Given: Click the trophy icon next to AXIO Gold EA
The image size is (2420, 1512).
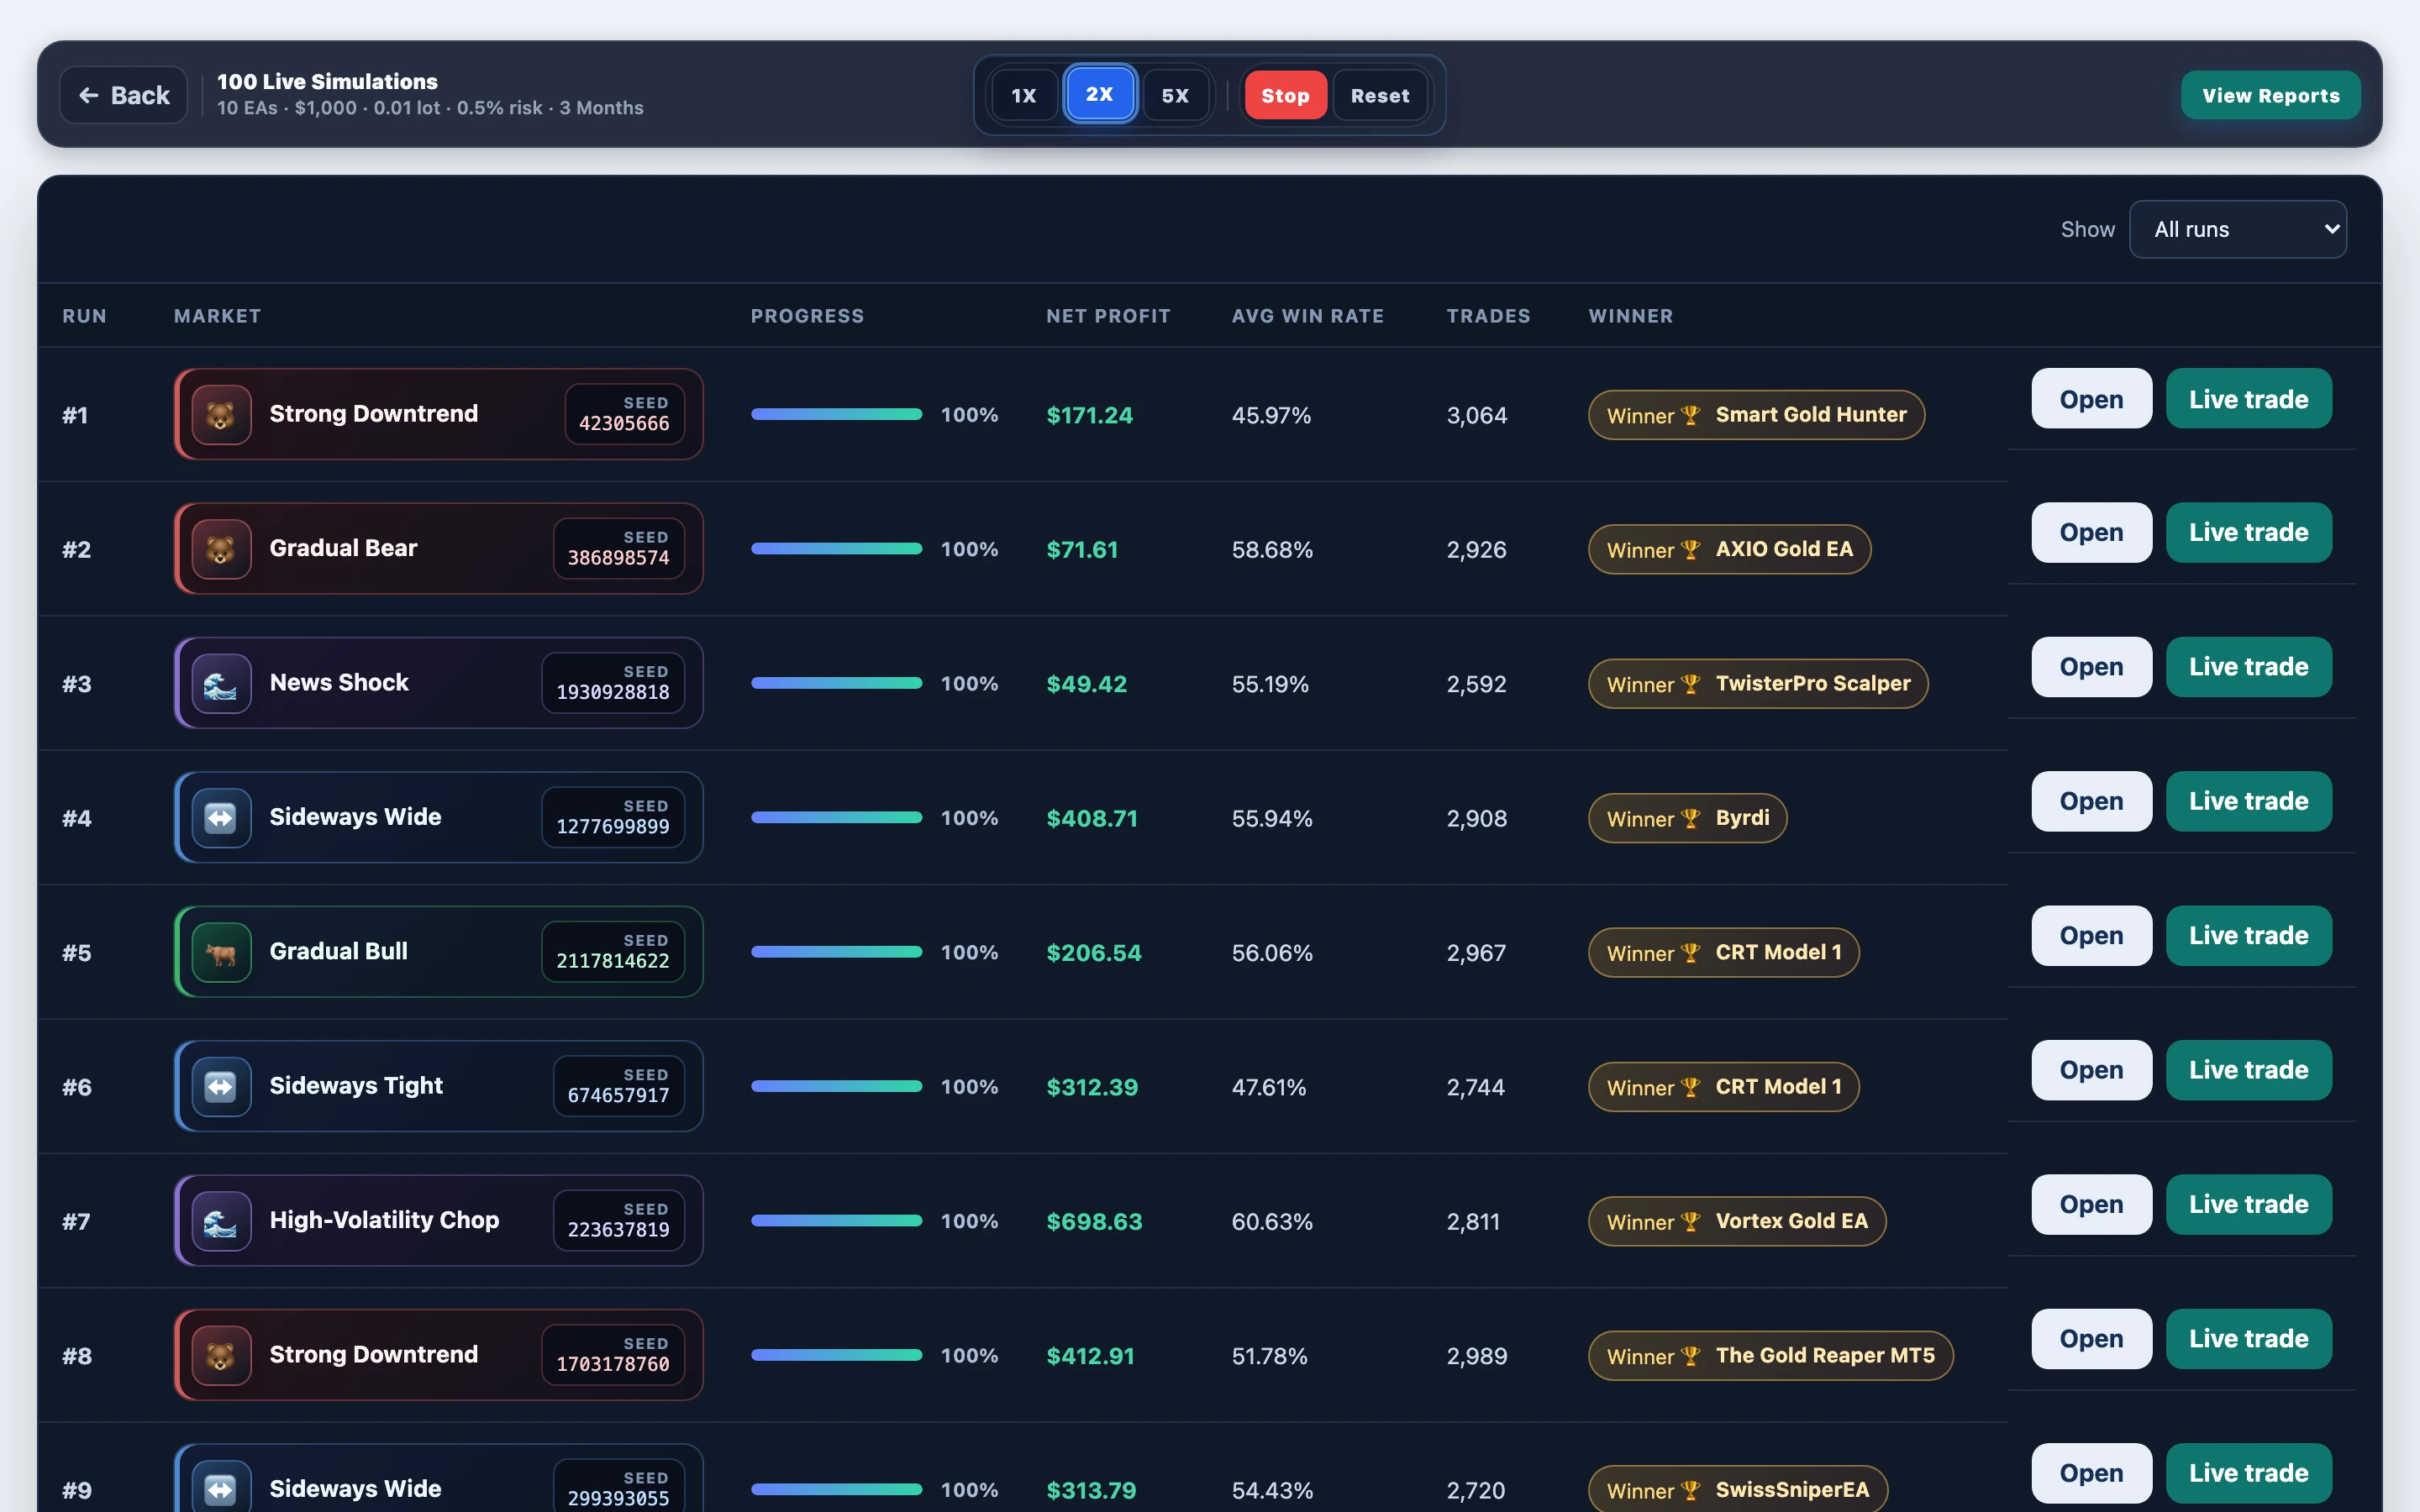Looking at the screenshot, I should [1691, 549].
